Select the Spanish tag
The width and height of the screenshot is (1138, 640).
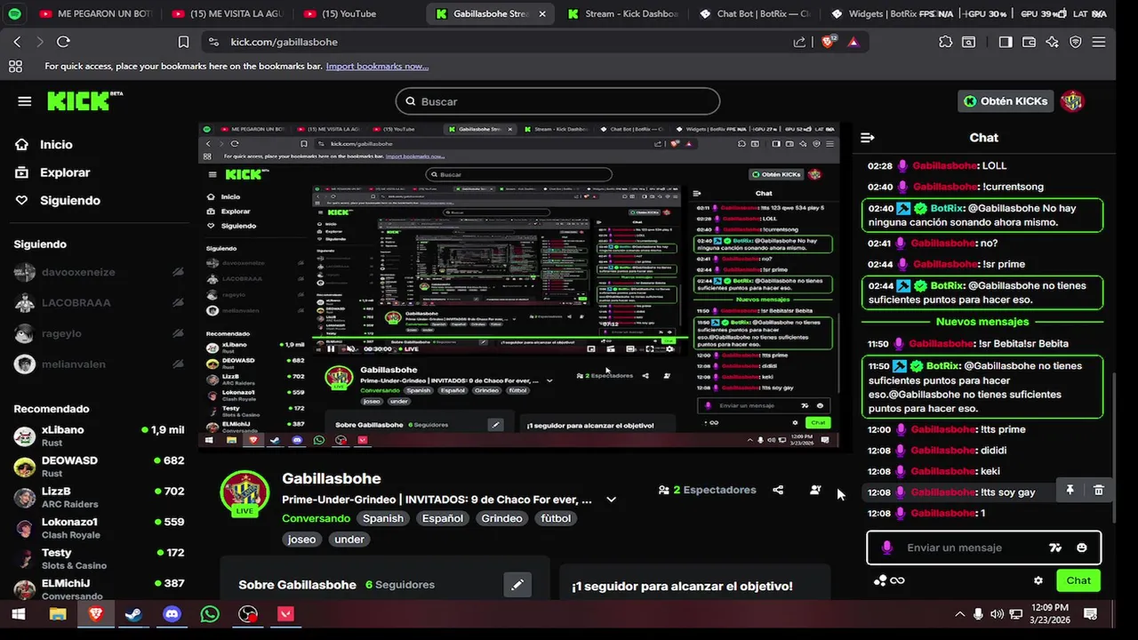coord(383,518)
